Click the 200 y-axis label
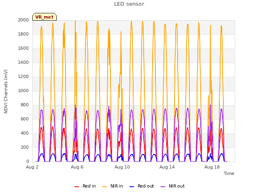Screen dimensions: 259x194 [x=25, y=147]
